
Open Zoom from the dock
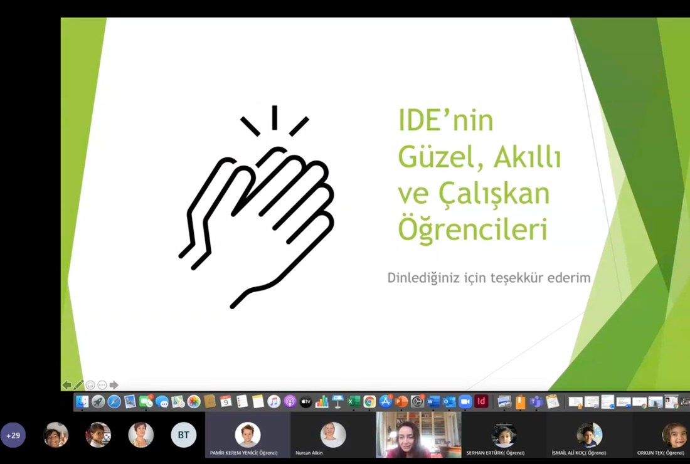tap(465, 401)
